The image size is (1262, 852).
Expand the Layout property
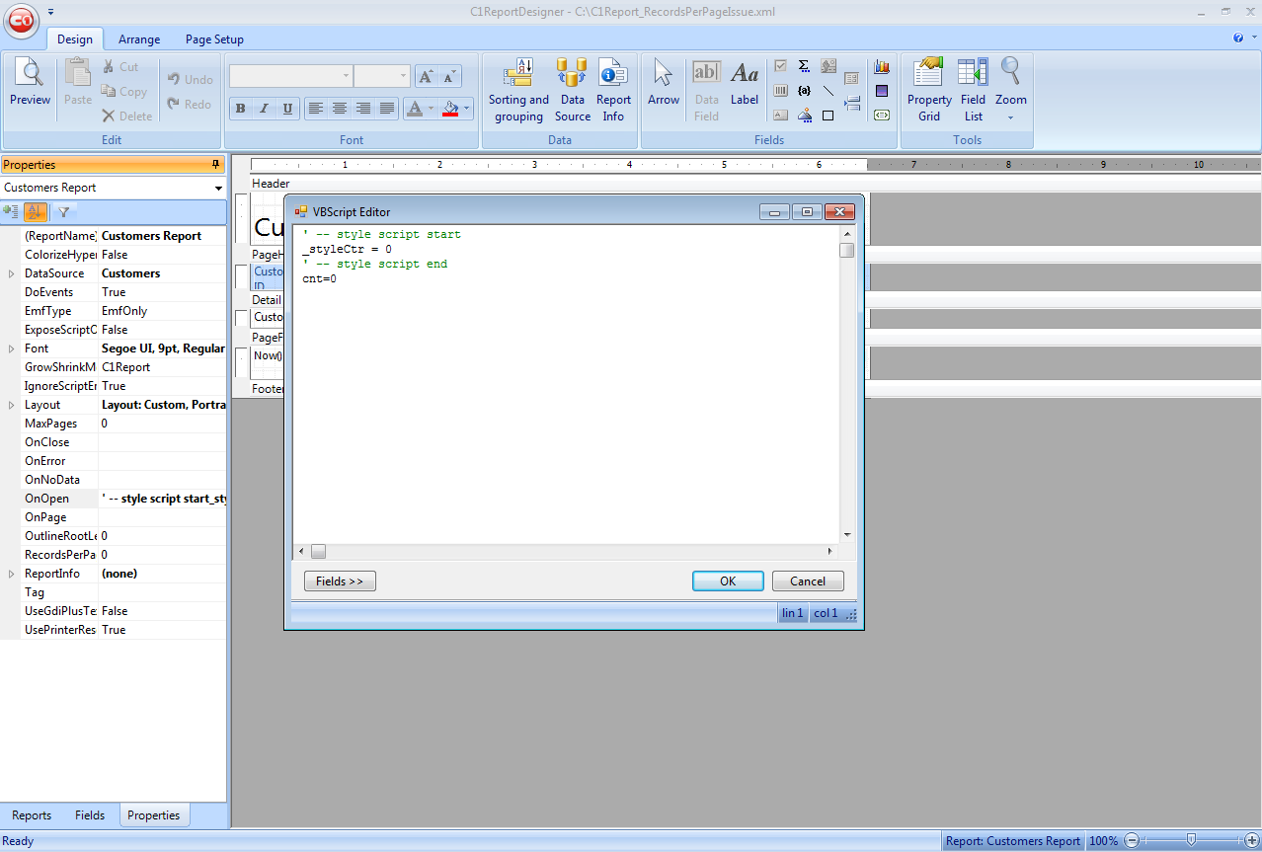(11, 405)
